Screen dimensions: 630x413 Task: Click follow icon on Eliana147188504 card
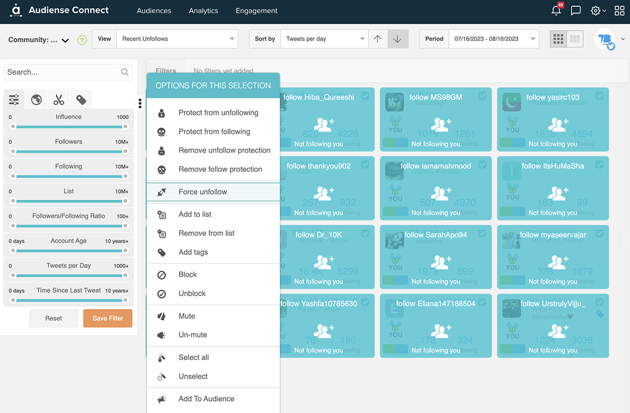pyautogui.click(x=441, y=332)
